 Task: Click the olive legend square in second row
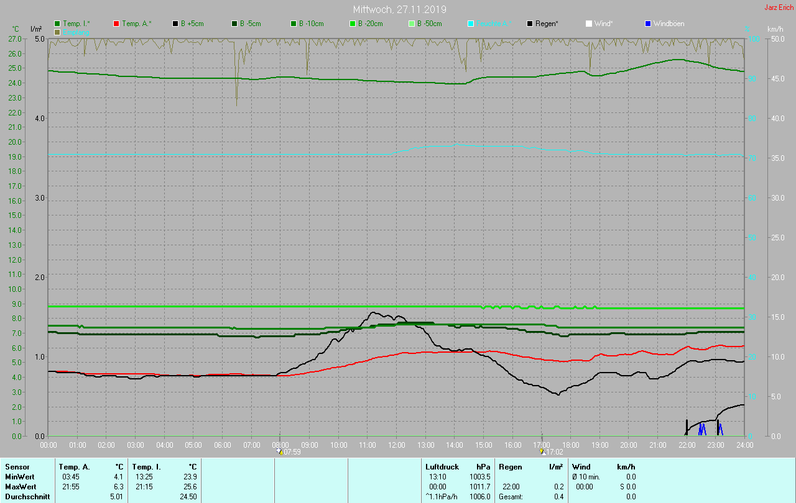click(57, 32)
